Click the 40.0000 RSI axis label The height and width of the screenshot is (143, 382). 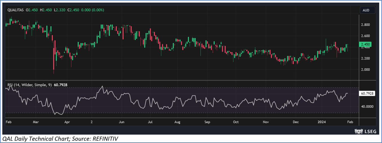coord(366,107)
